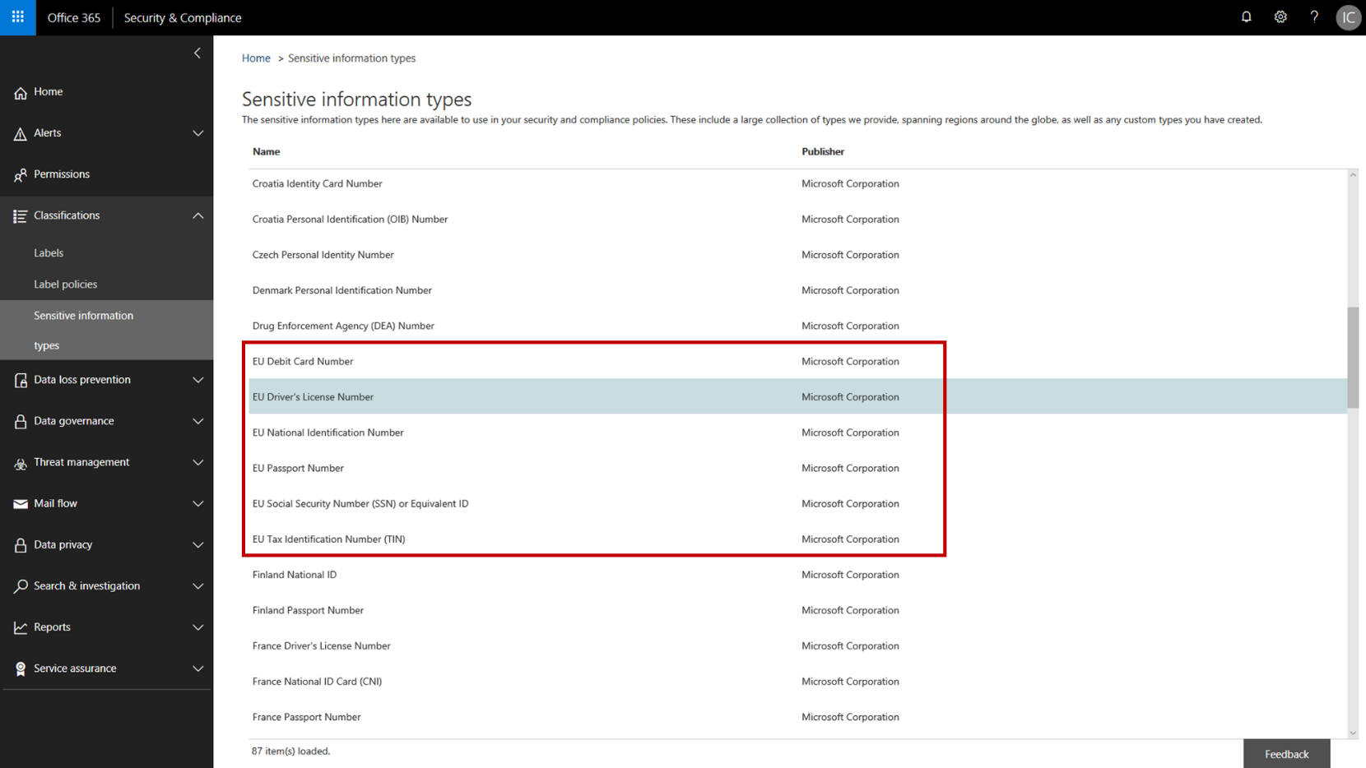Collapse the Classifications section chevron
1366x768 pixels.
coord(197,215)
